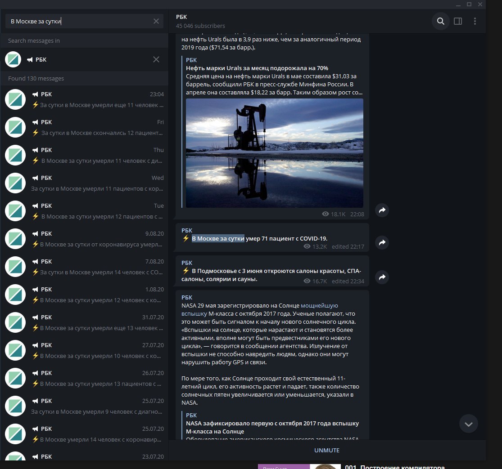Click the highlighted 'В Москве за сутки' text
502x469 pixels.
[218, 238]
